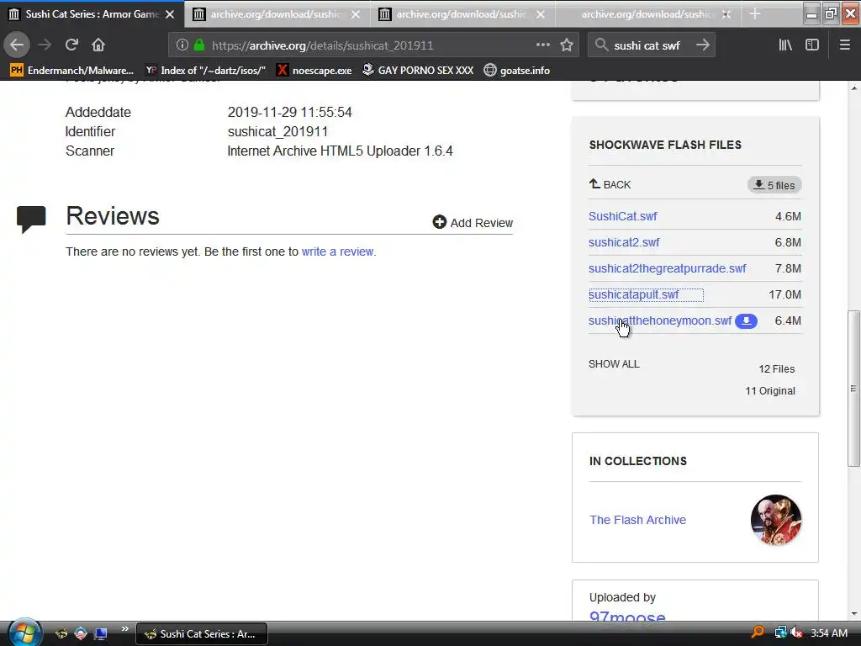This screenshot has width=861, height=646.
Task: Close the fourth archive.org download tab
Action: tap(726, 14)
